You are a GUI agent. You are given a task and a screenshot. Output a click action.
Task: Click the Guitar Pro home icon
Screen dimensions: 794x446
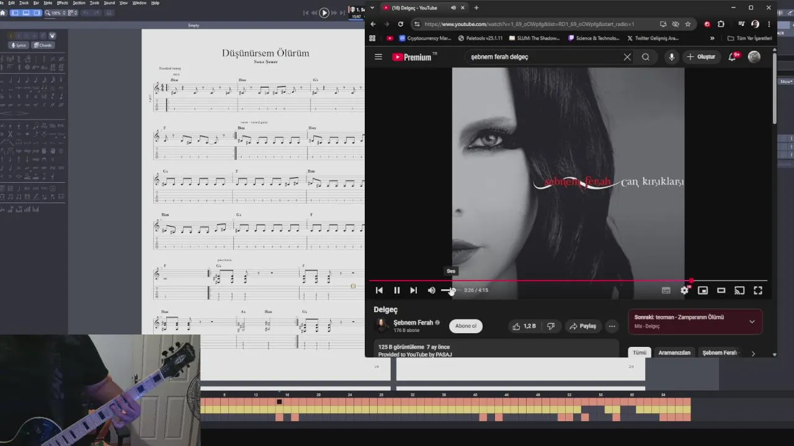coord(3,13)
